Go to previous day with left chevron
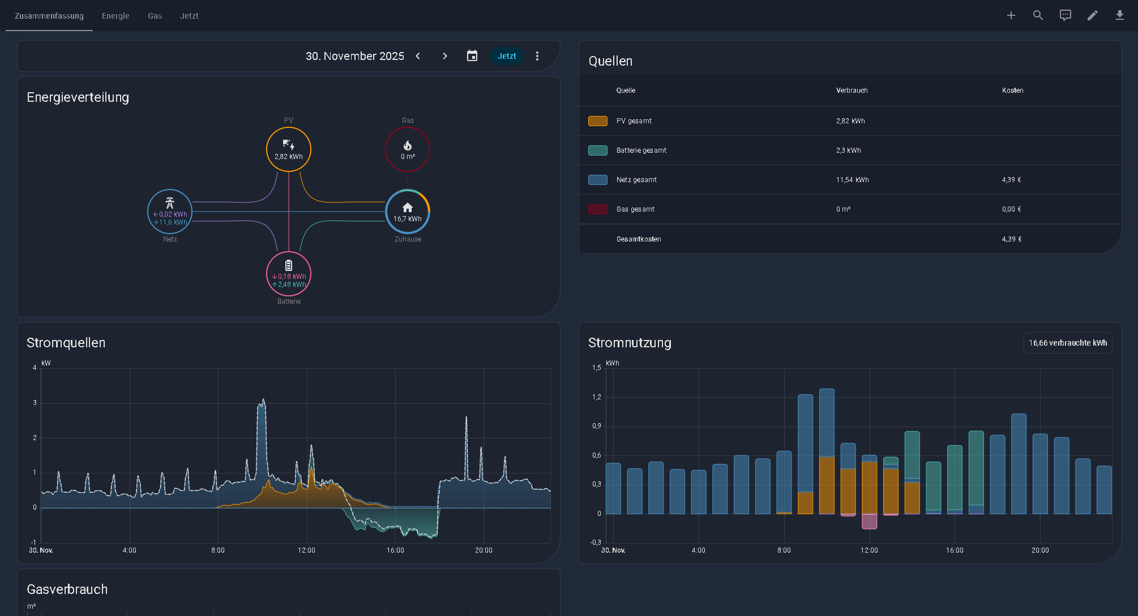Screen dimensions: 1138x616 (418, 56)
